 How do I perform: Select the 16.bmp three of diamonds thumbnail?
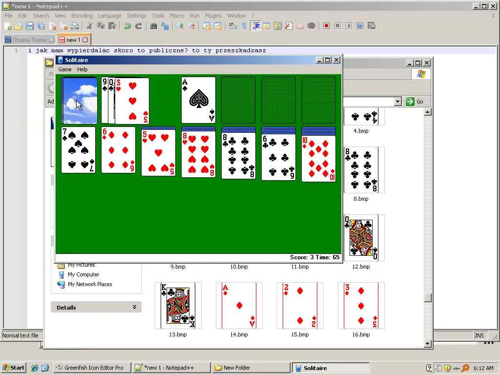[361, 306]
